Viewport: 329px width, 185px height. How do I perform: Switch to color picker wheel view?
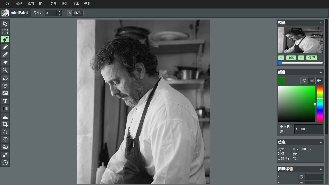tap(304, 81)
